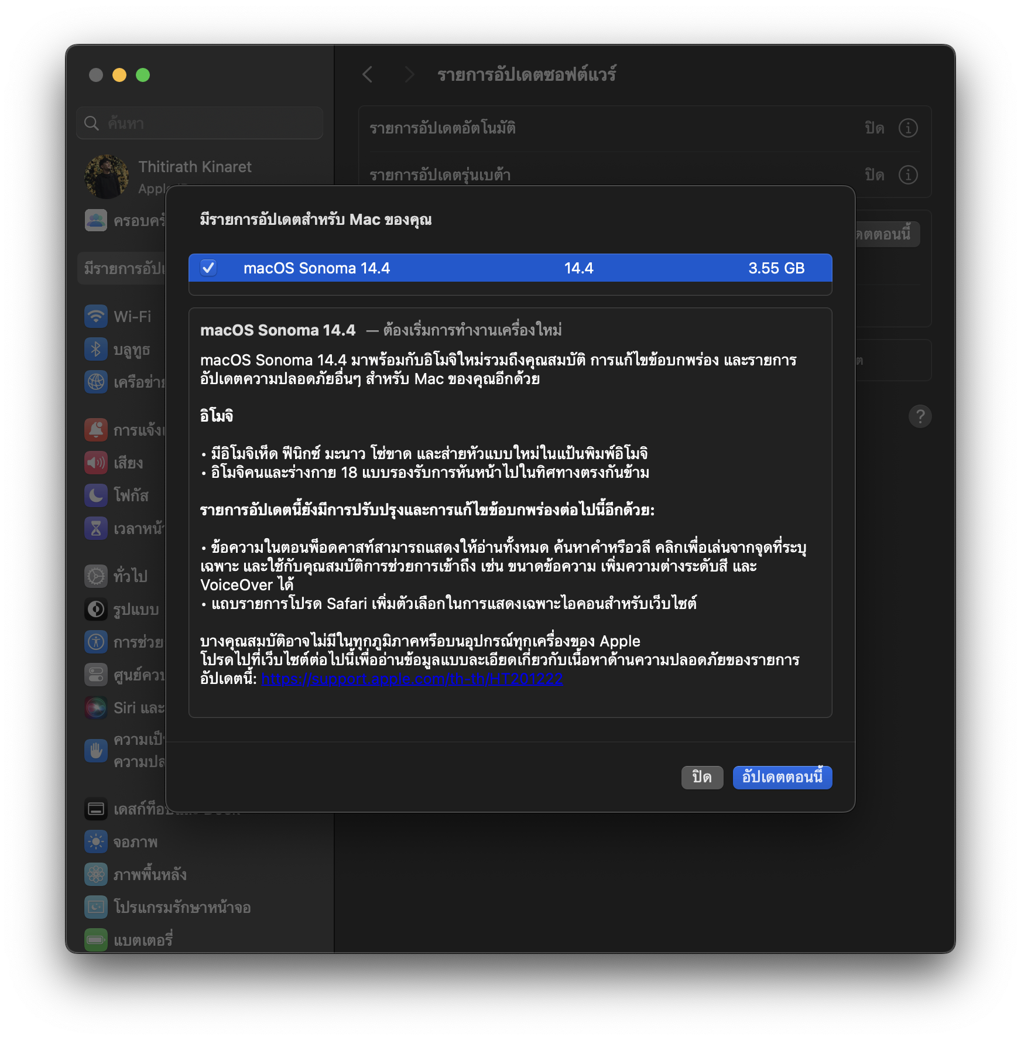This screenshot has width=1021, height=1040.
Task: Uncheck the macOS Sonoma 14.4 checkbox
Action: 208,268
